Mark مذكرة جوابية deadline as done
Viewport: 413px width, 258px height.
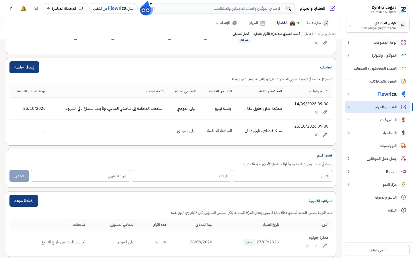pyautogui.click(x=316, y=246)
